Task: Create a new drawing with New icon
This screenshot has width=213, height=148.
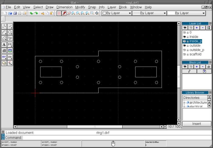Action: (x=5, y=13)
